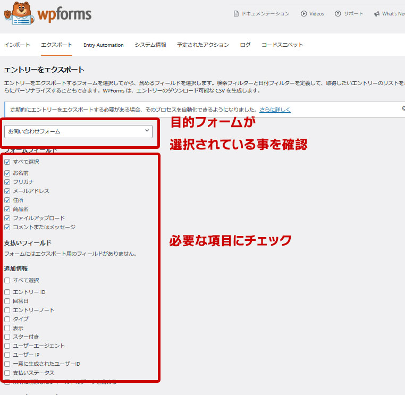The image size is (405, 395).
Task: Dismiss the automation notice with its close icon
Action: (x=403, y=108)
